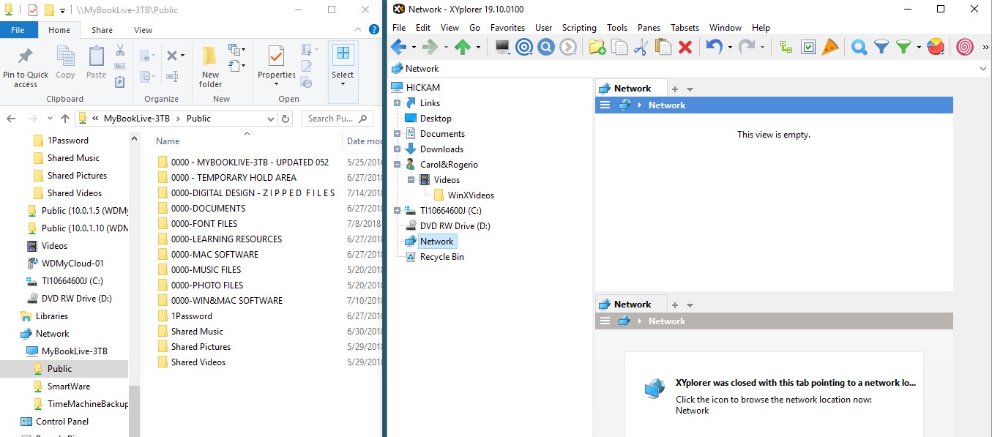Expand the Documents node in XYplorer tree
The image size is (992, 437).
pos(398,134)
